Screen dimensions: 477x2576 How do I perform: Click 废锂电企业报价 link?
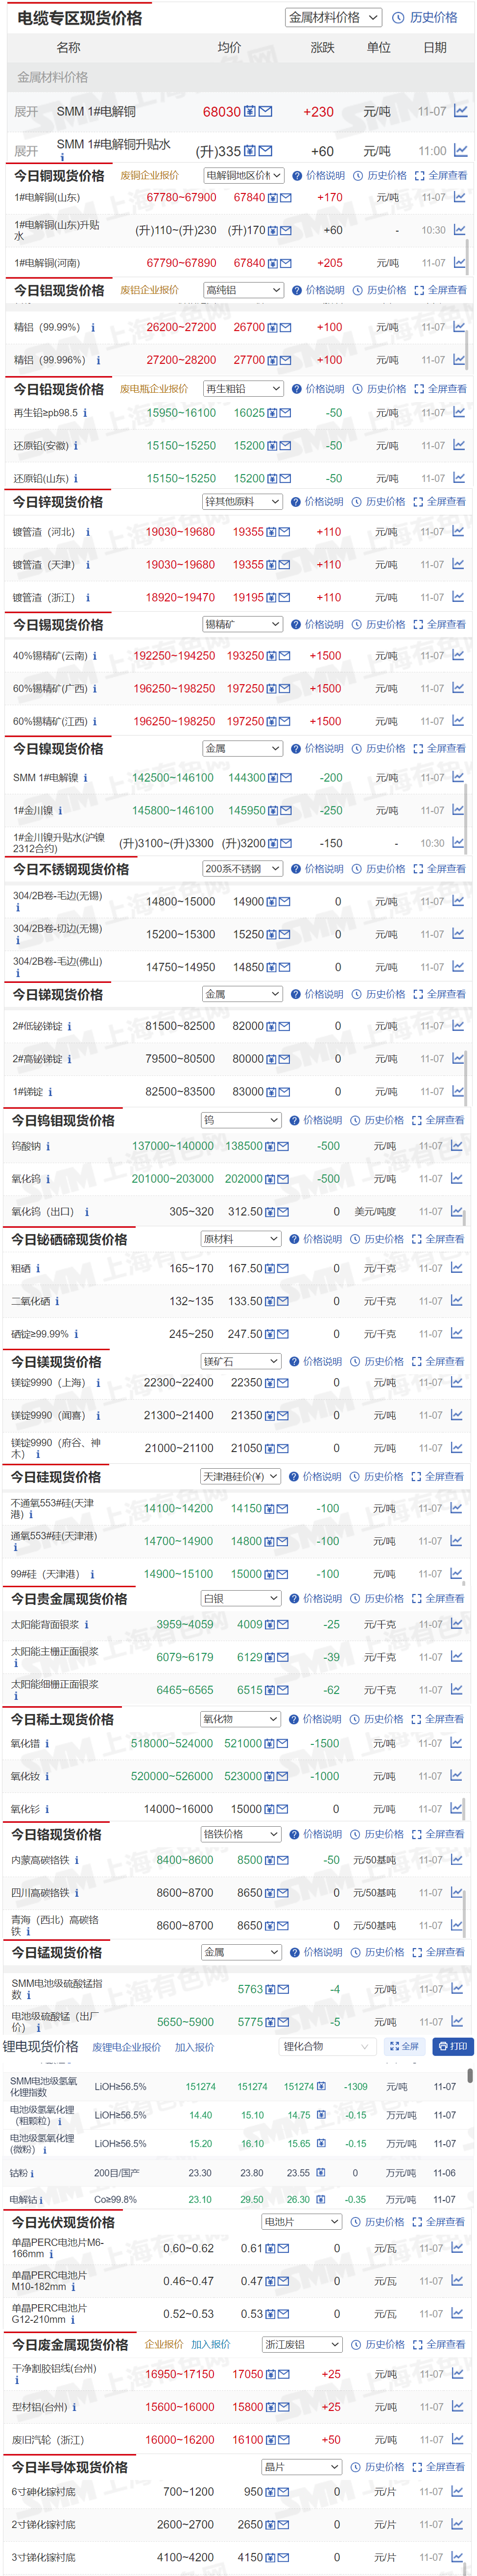click(126, 2047)
